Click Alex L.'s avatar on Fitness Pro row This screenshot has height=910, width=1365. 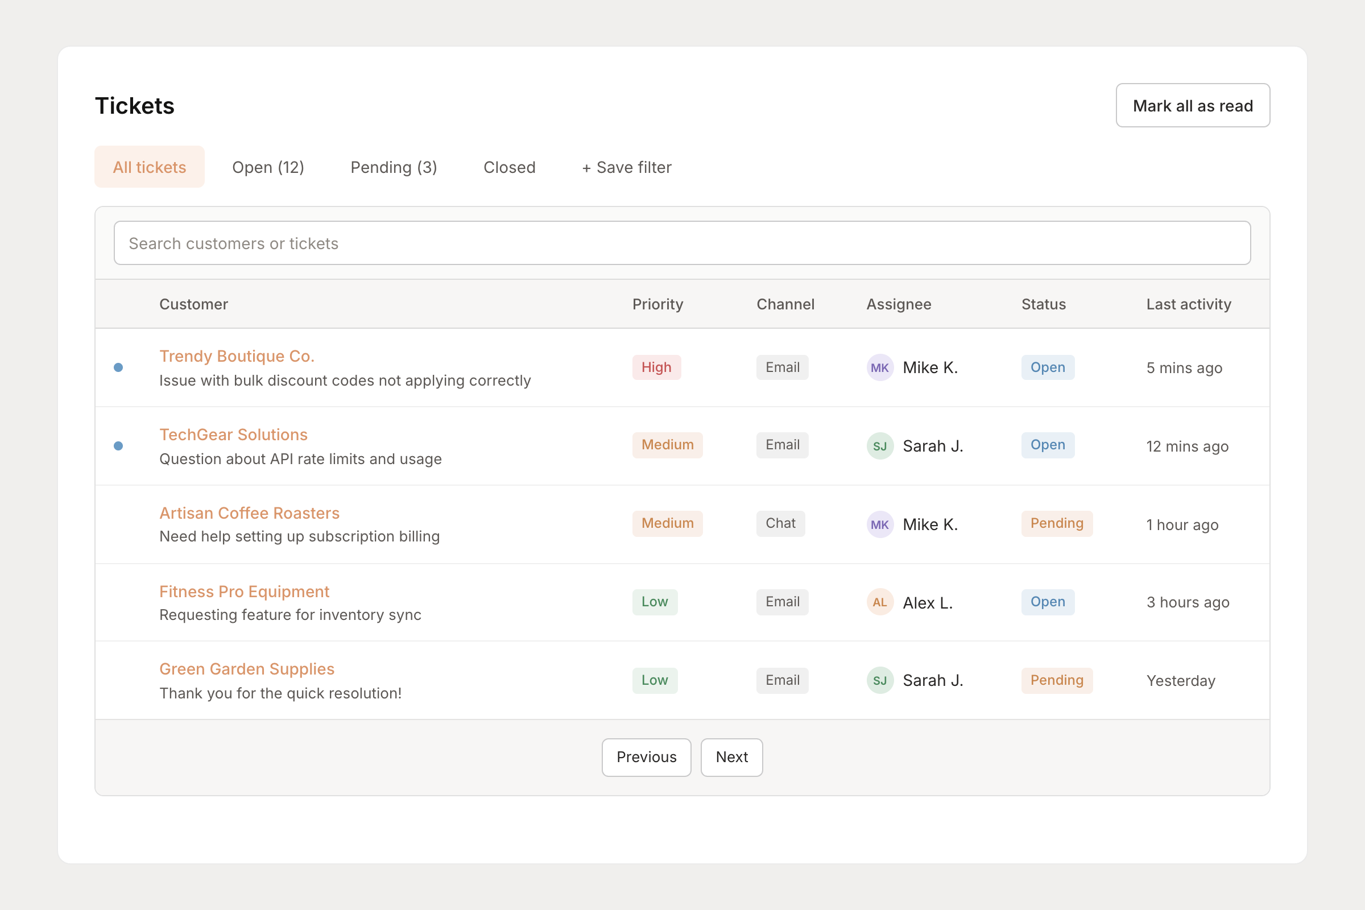(x=879, y=602)
